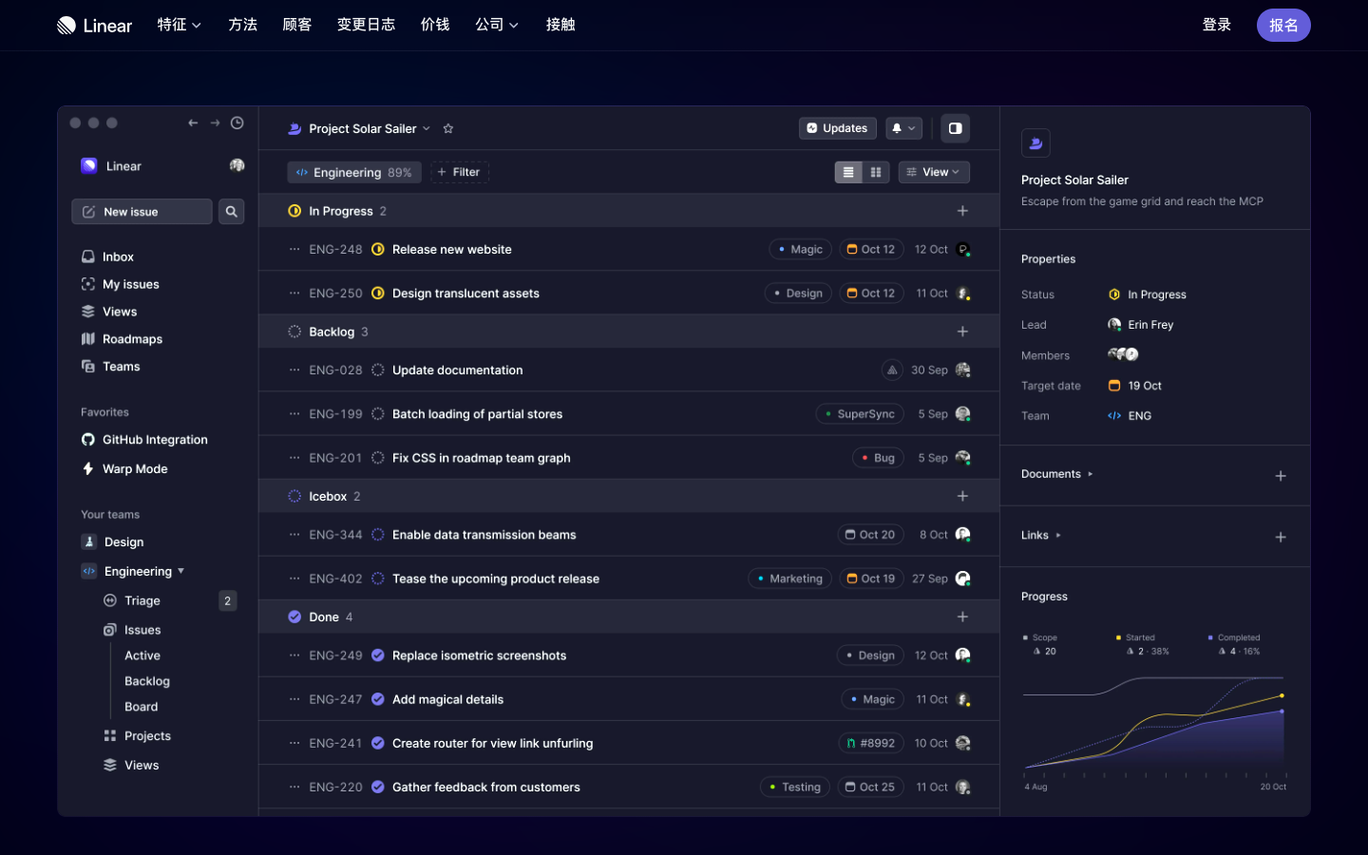Click the back arrow in the sidebar header
This screenshot has height=855, width=1368.
193,123
